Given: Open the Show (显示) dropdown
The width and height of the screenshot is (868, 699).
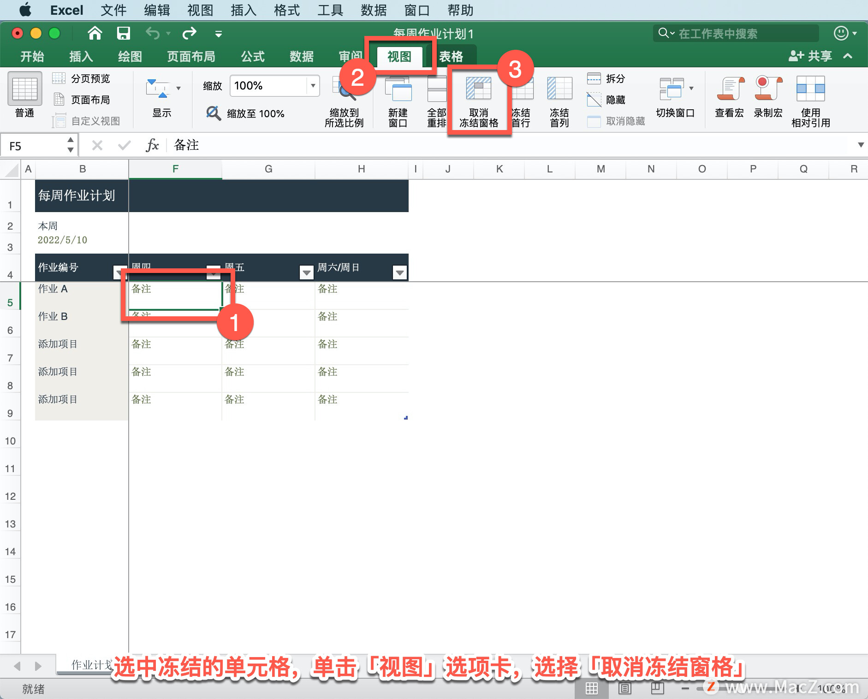Looking at the screenshot, I should 162,98.
